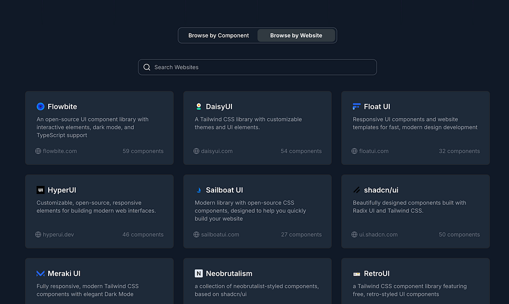Click the HyperUI description about responsive elements
Viewport: 509px width, 304px height.
(96, 206)
